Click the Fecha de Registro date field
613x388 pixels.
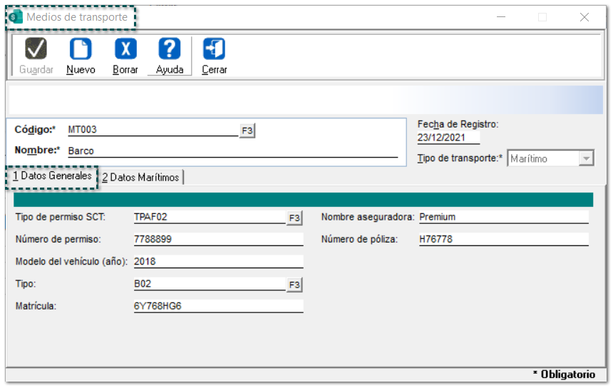point(448,138)
